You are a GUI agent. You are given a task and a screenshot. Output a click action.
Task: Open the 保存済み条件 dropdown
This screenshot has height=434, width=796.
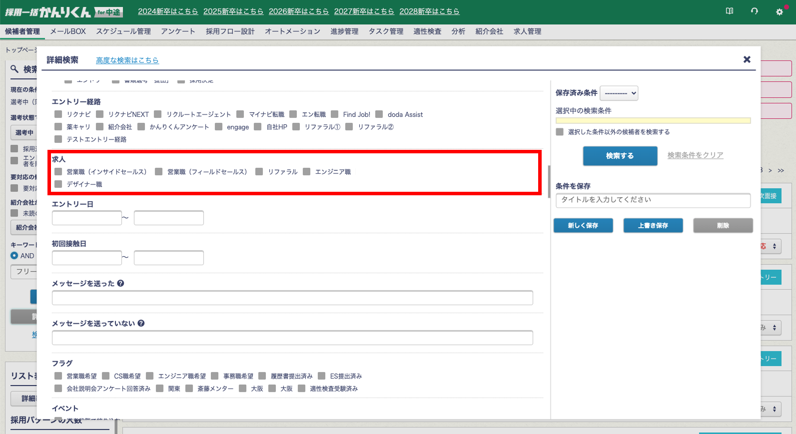pyautogui.click(x=619, y=93)
